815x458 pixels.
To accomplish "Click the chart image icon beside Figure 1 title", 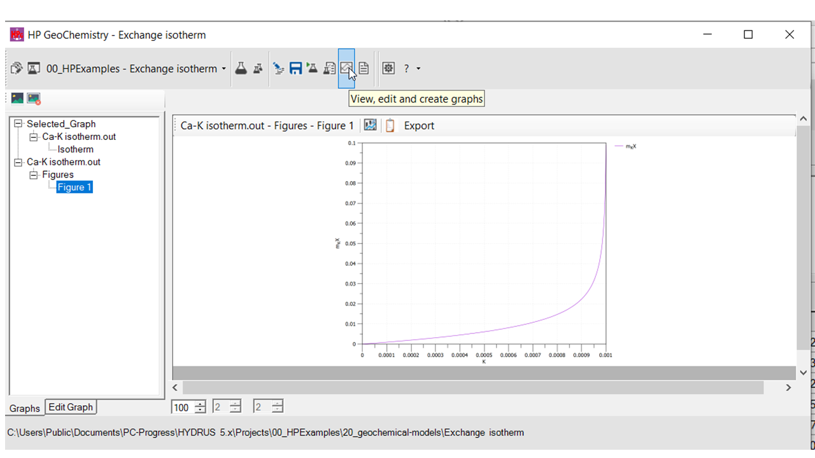I will coord(370,125).
